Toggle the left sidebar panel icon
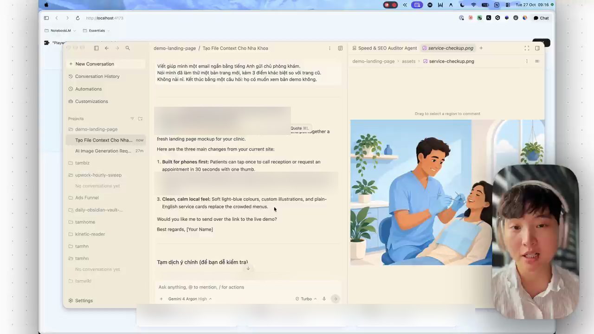The image size is (594, 334). pos(96,48)
